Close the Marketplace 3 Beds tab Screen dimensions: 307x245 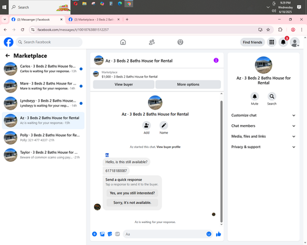tap(119, 20)
